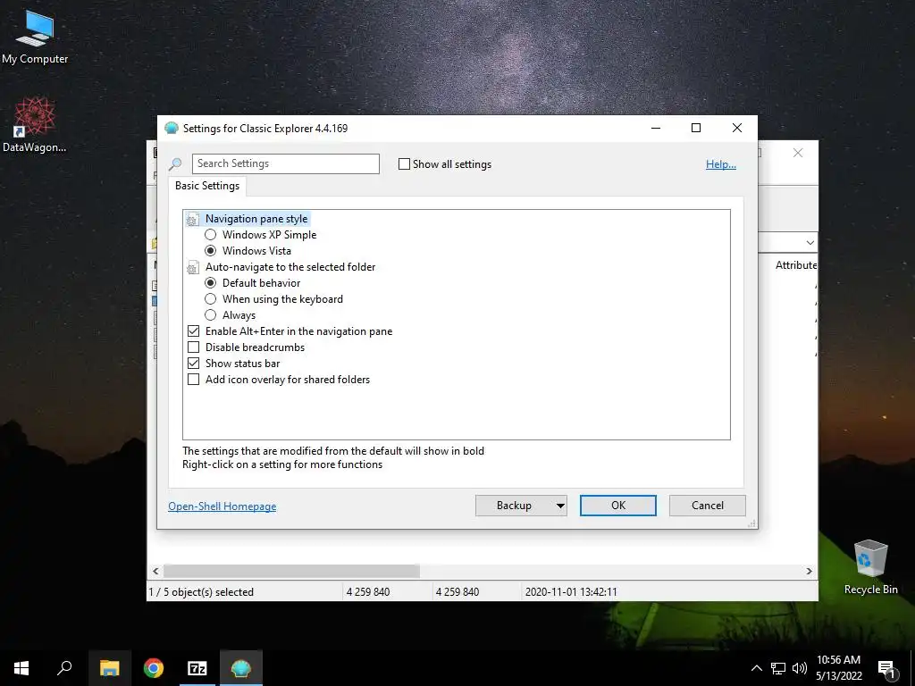Image resolution: width=915 pixels, height=686 pixels.
Task: Focus the Search Settings field
Action: [285, 164]
